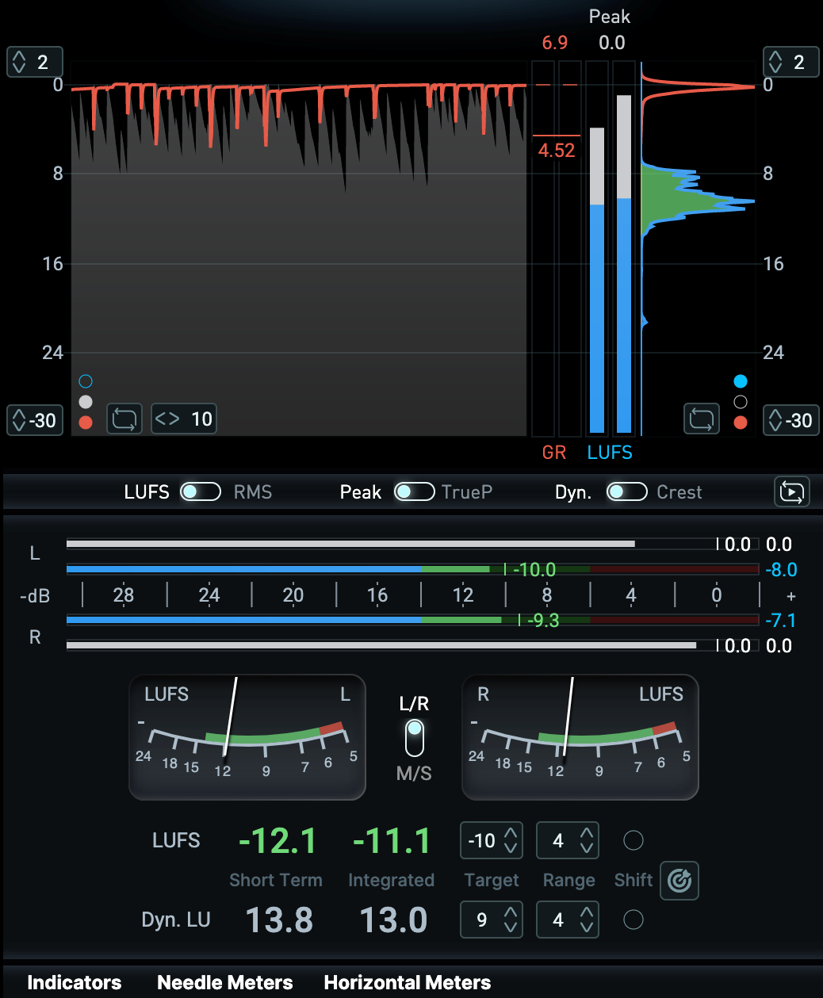Viewport: 823px width, 998px height.
Task: Switch the Dyn./Crest toggle
Action: [626, 492]
